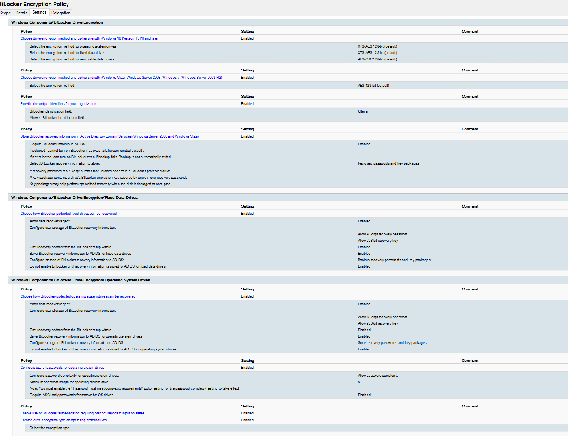Select 'Backup recovery passwords and key packages' value
This screenshot has height=436, width=568.
(x=394, y=260)
